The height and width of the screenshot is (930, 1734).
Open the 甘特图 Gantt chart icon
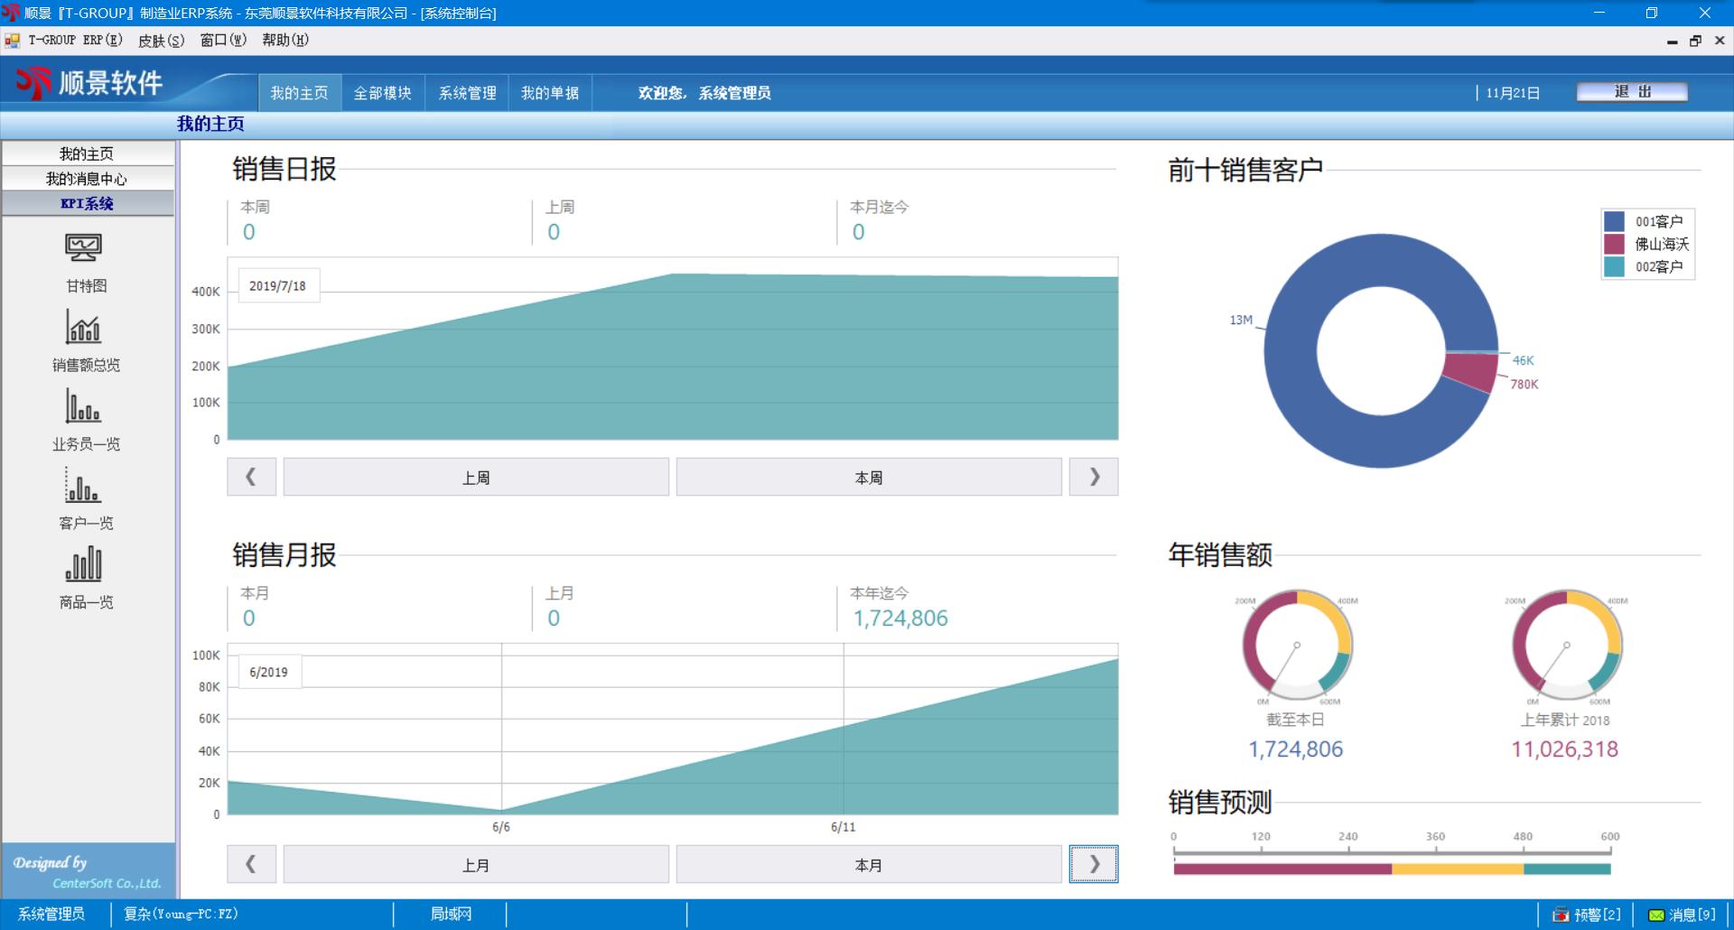(x=84, y=248)
